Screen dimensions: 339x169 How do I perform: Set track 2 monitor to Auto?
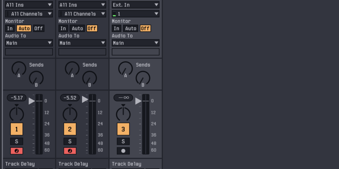click(77, 28)
